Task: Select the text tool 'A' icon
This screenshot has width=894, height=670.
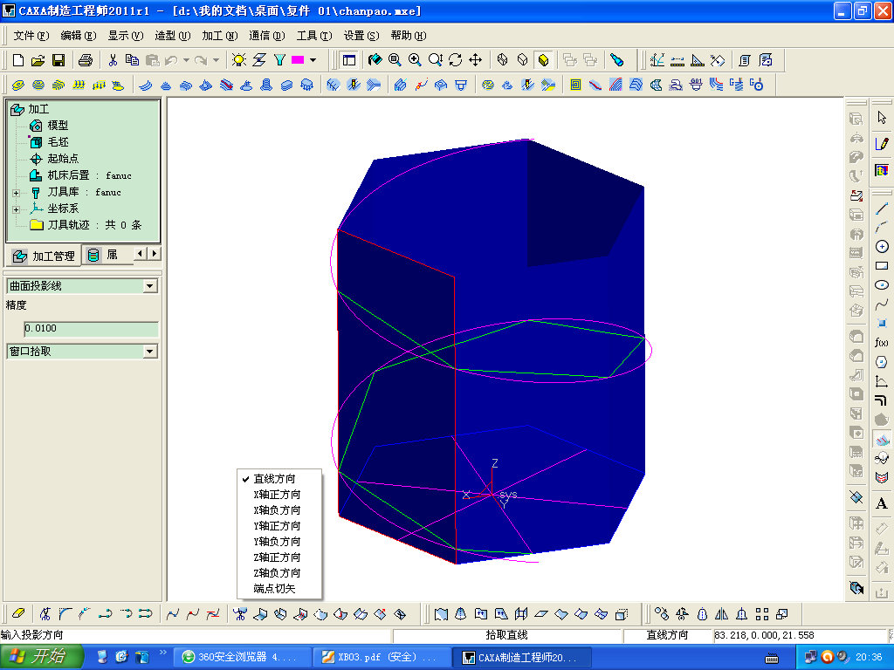Action: (881, 503)
